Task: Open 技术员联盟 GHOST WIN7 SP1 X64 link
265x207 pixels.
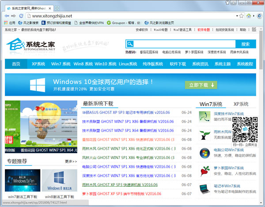Action: 128,131
